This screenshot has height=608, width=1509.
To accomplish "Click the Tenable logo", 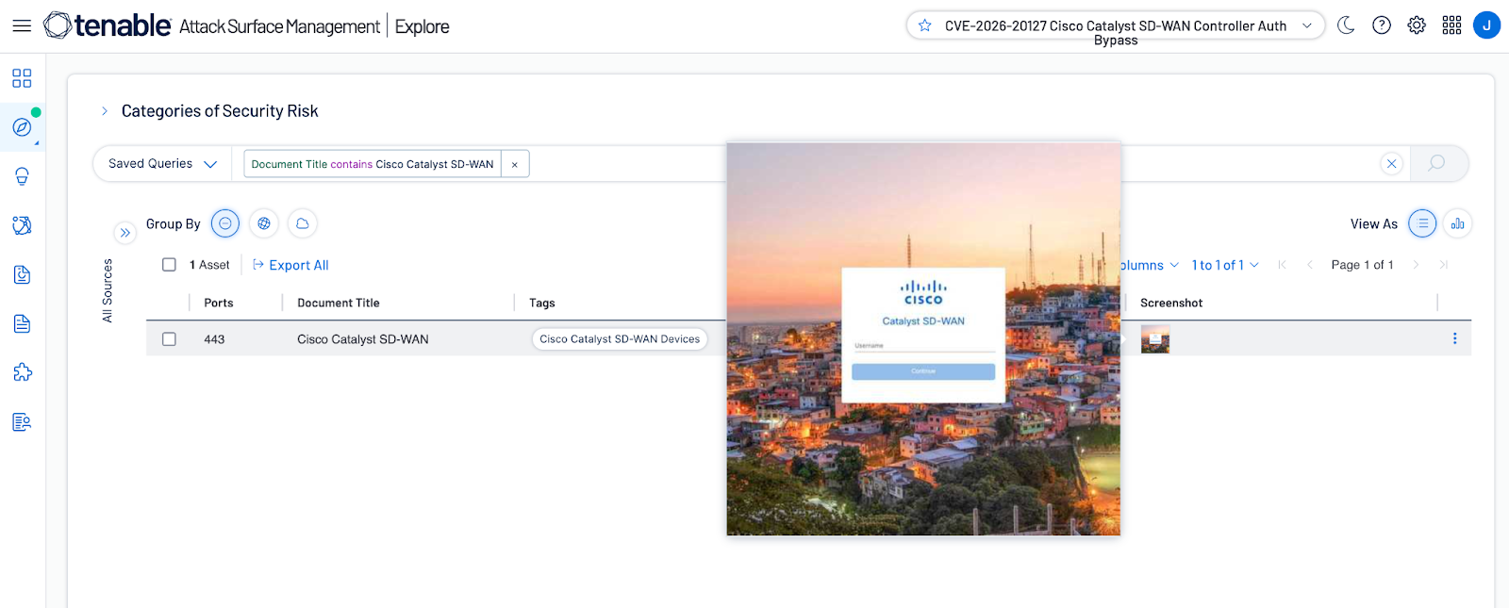I will (108, 25).
